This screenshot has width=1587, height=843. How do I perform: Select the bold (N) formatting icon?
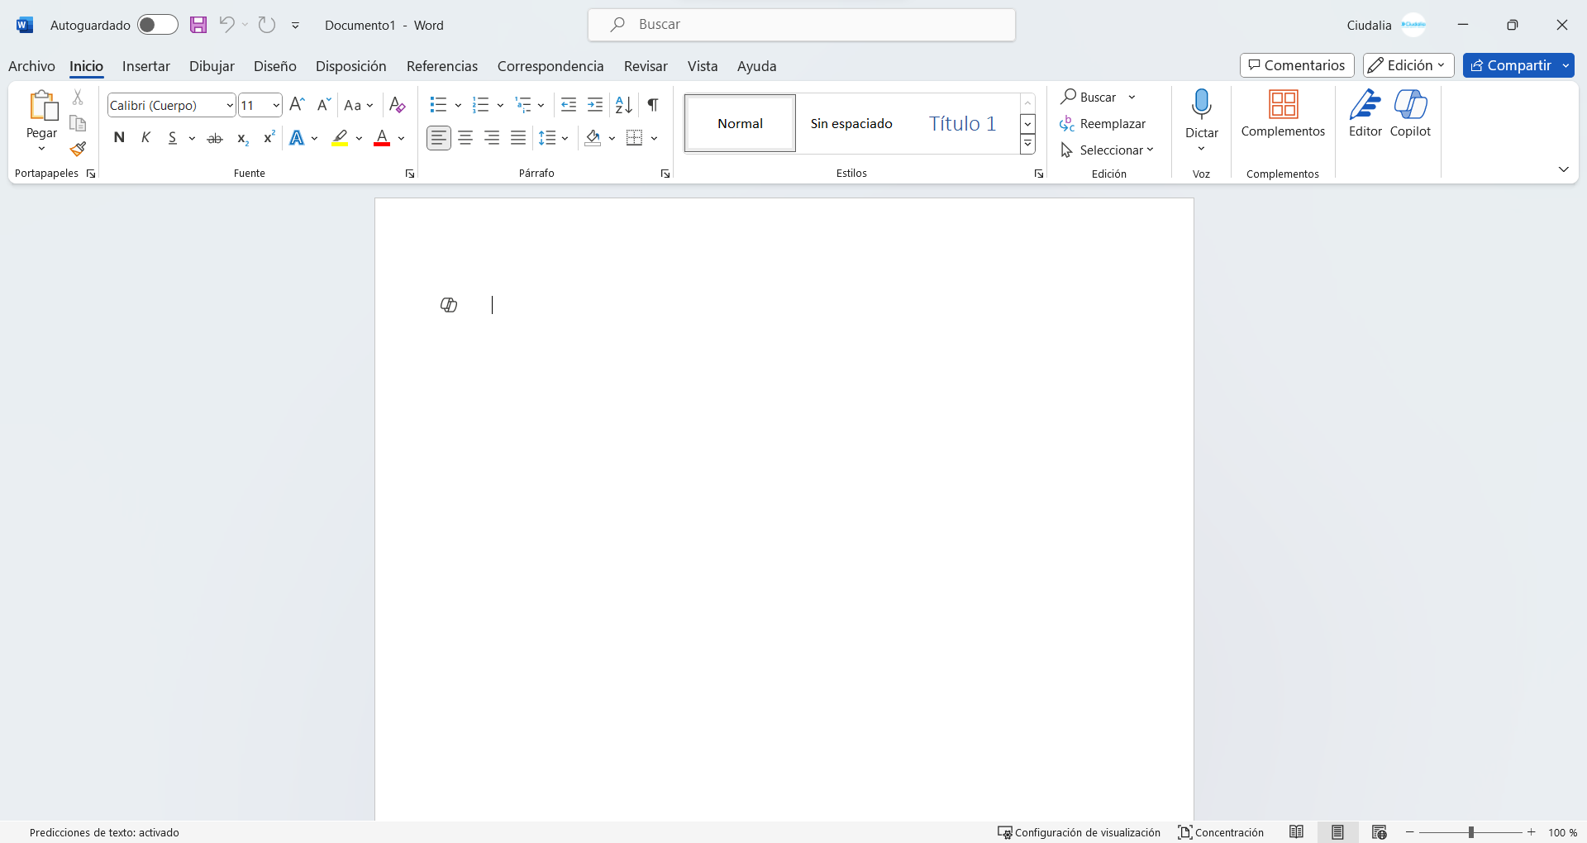click(119, 137)
